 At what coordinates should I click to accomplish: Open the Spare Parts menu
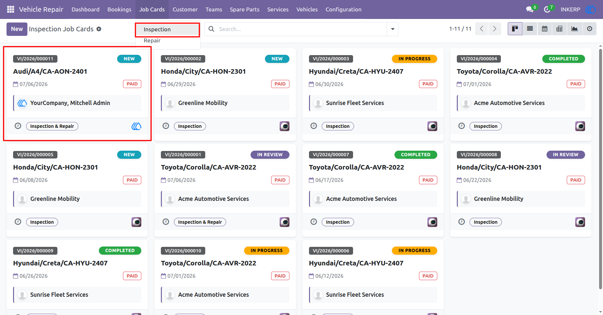coord(244,9)
